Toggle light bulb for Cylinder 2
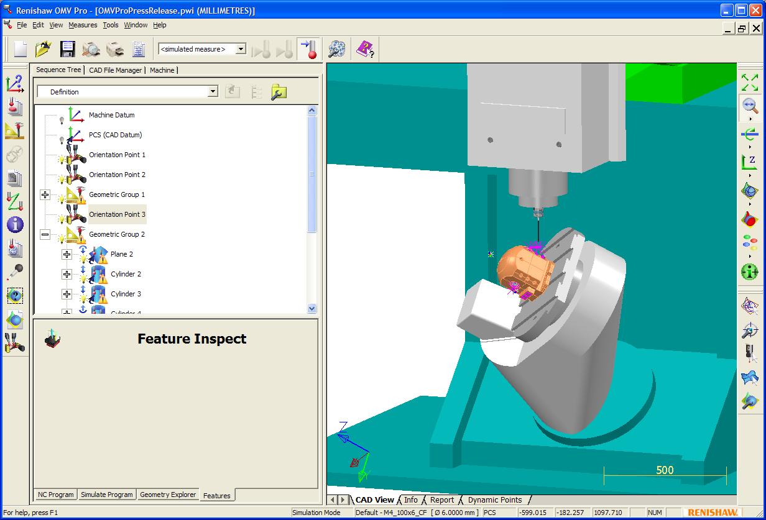 (x=83, y=278)
